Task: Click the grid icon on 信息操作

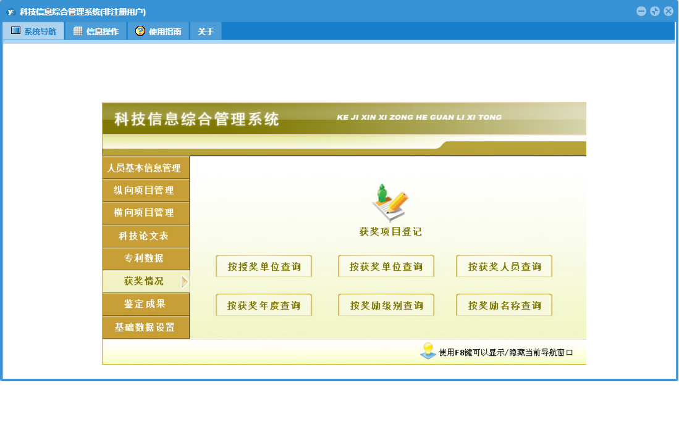Action: tap(77, 31)
